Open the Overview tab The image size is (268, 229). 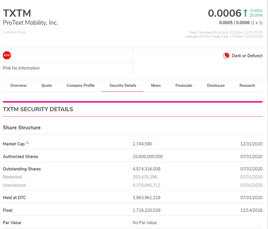18,85
